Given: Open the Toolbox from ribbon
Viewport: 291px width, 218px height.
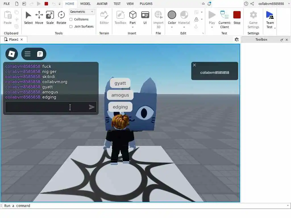Looking at the screenshot, I should 120,18.
